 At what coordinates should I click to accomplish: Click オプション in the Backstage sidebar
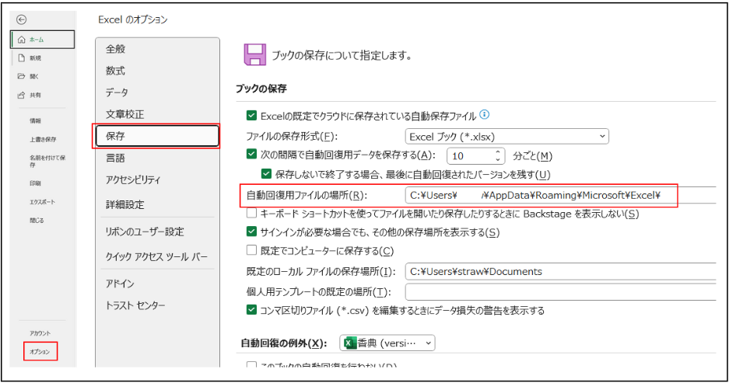click(x=40, y=352)
